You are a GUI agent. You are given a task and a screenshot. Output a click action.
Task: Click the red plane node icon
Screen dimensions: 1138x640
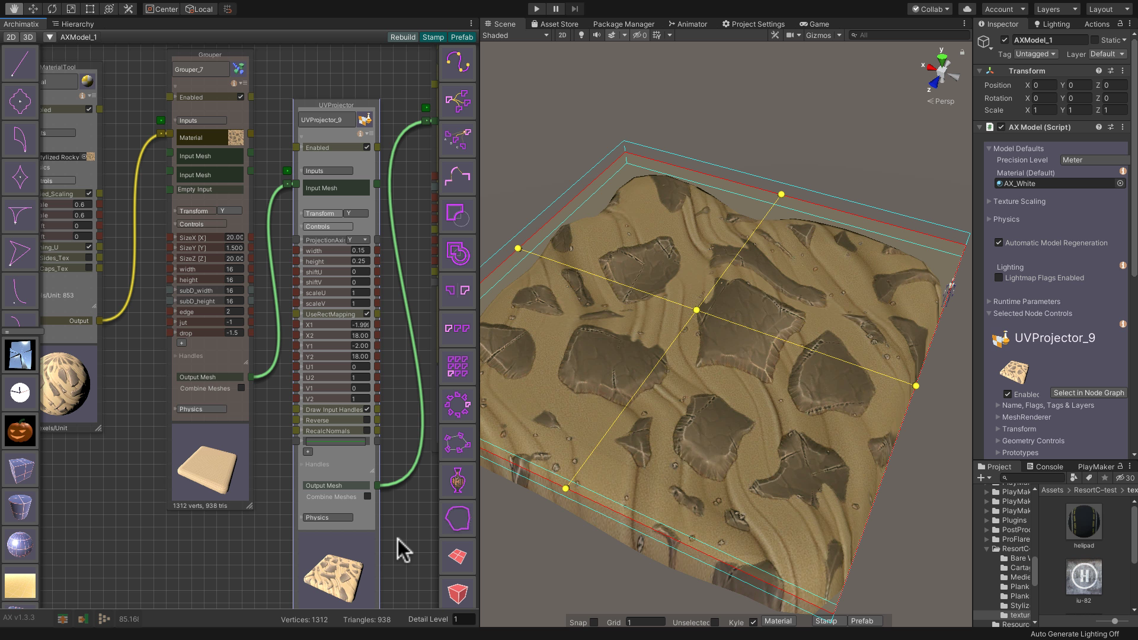pyautogui.click(x=458, y=556)
